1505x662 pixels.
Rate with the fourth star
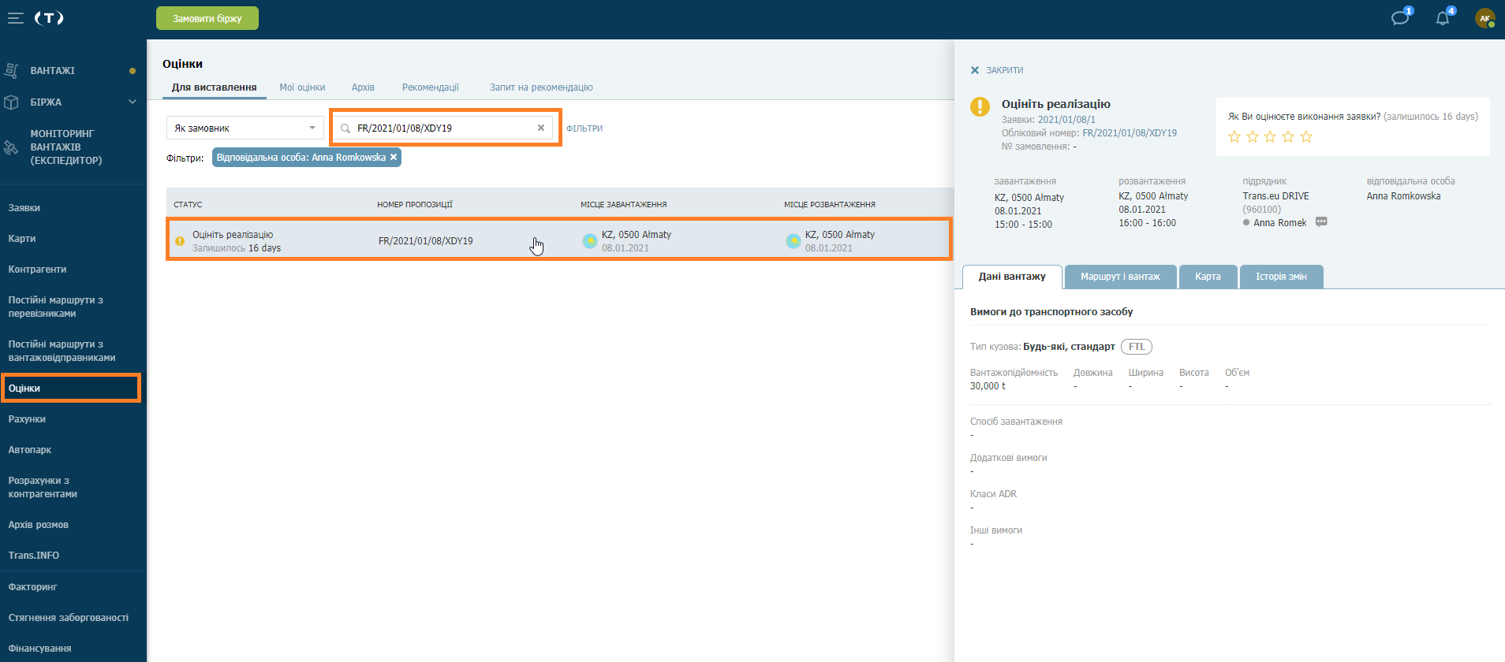pyautogui.click(x=1288, y=137)
